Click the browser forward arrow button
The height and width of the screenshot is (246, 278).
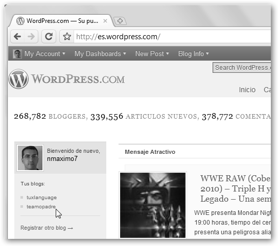(31, 37)
